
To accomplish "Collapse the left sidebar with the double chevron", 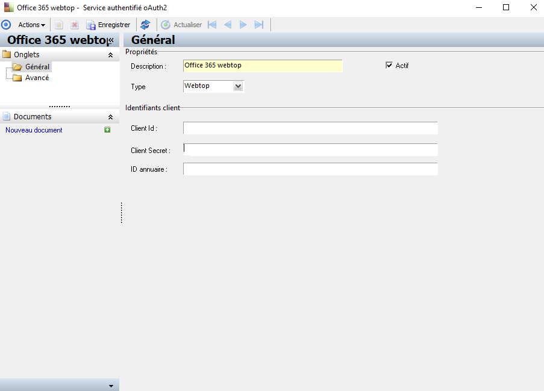I will [x=111, y=40].
